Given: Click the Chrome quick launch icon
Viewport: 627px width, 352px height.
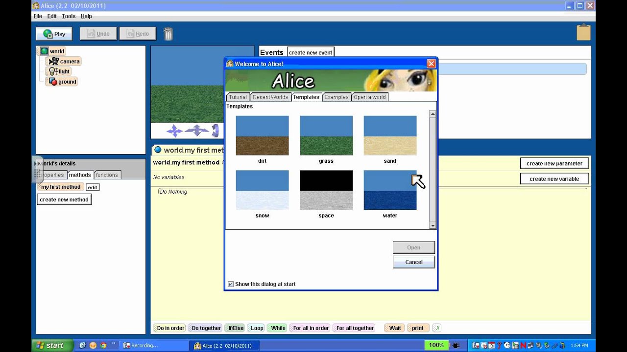Looking at the screenshot, I should click(103, 345).
